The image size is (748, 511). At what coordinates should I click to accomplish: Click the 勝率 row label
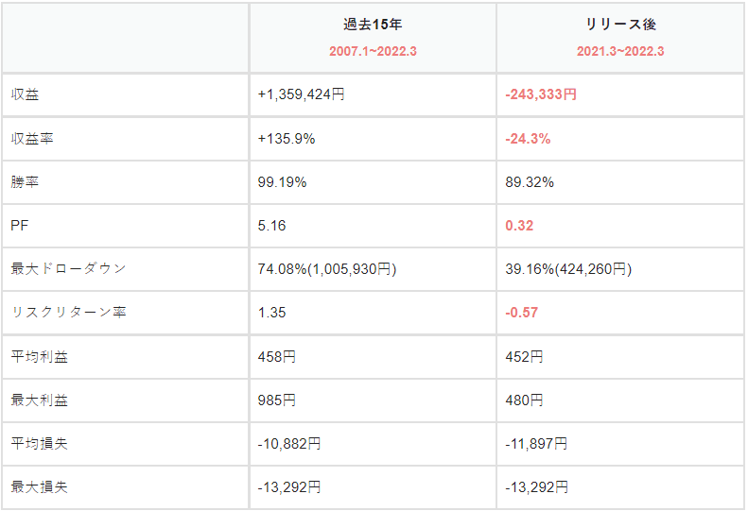coord(26,182)
